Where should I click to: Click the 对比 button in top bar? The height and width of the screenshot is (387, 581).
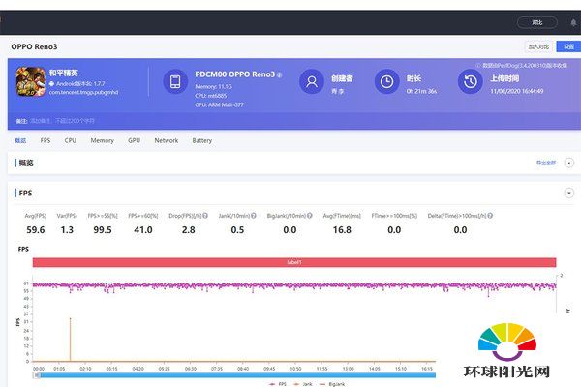click(537, 22)
